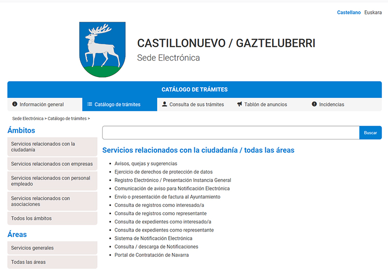Click the Información general info icon
This screenshot has width=388, height=269.
pyautogui.click(x=15, y=104)
